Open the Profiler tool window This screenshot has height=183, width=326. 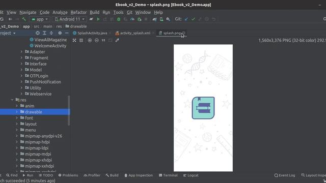tap(92, 175)
